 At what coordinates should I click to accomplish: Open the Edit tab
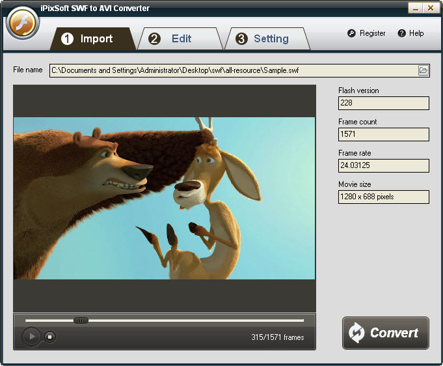(180, 39)
